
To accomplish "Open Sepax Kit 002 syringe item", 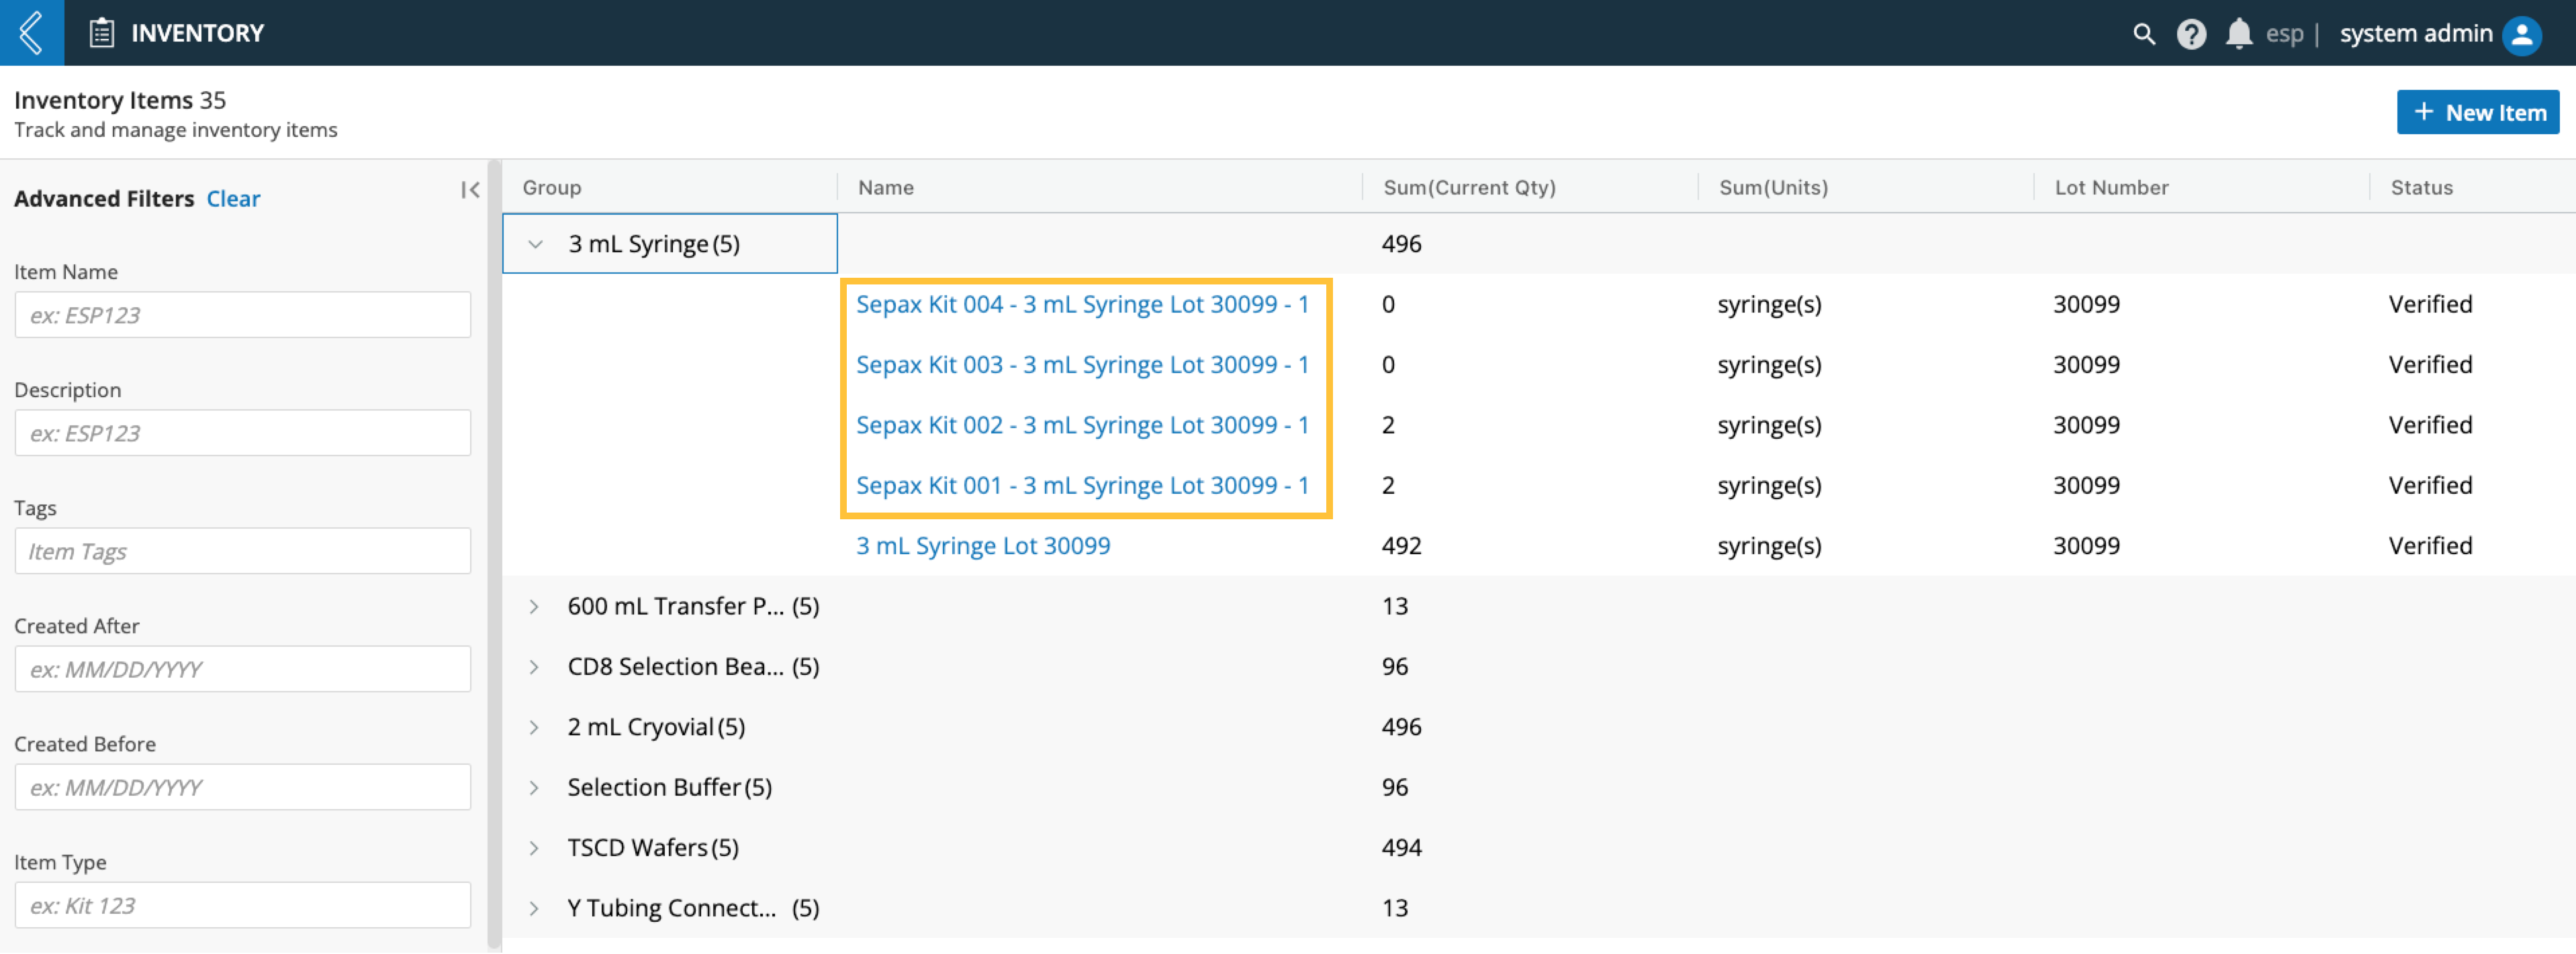I will 1082,425.
